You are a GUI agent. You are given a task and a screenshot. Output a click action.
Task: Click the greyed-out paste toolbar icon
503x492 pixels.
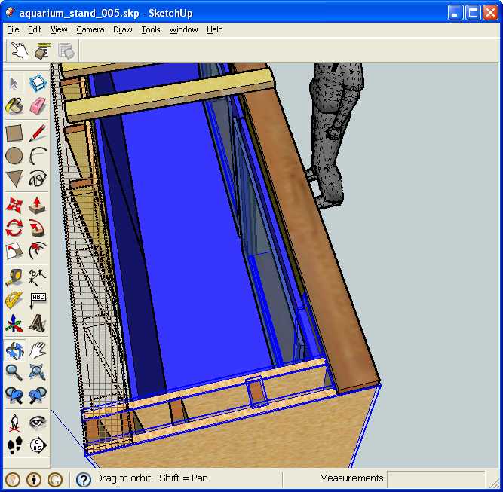pyautogui.click(x=66, y=50)
